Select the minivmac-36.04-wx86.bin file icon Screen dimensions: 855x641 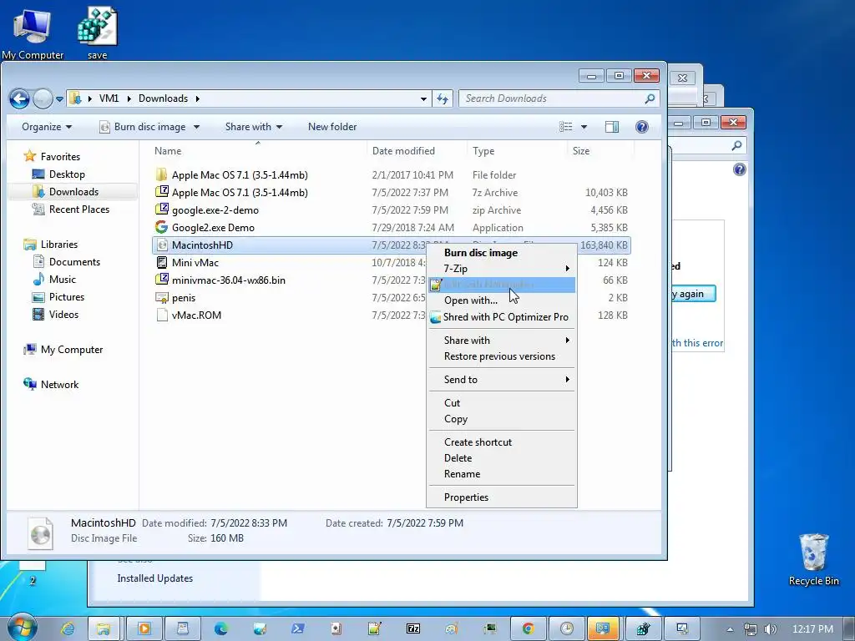pyautogui.click(x=161, y=280)
